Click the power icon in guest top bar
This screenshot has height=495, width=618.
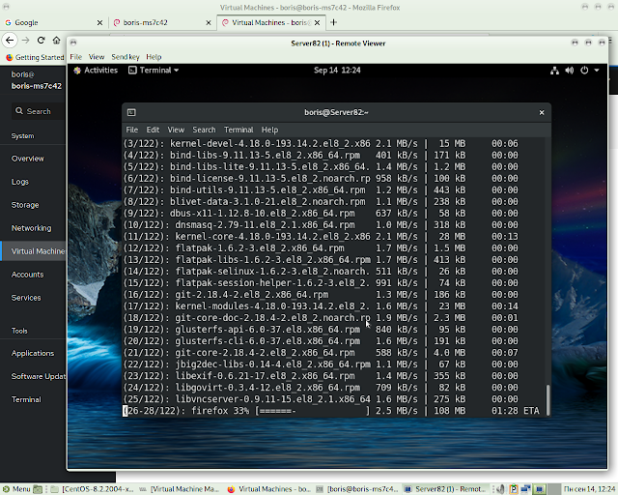(x=584, y=71)
